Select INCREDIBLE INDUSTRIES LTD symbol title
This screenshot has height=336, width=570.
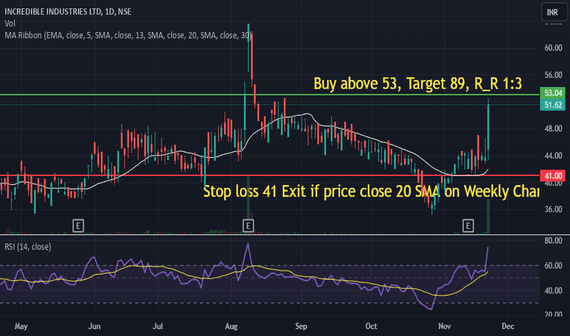tap(68, 12)
